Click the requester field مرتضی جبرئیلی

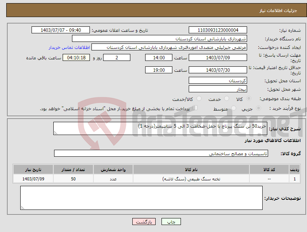pyautogui.click(x=169, y=47)
